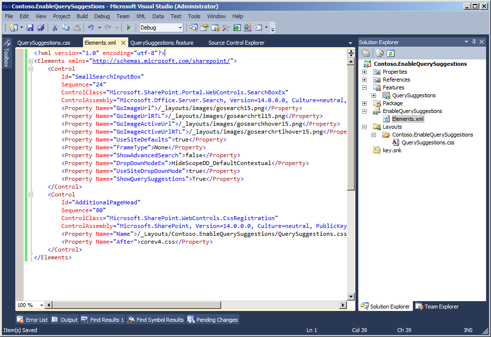The image size is (491, 337).
Task: Click the Save All toolbar icon
Action: click(41, 28)
